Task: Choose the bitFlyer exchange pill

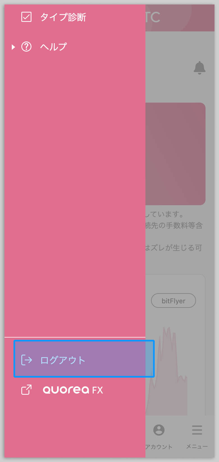Action: click(x=174, y=301)
